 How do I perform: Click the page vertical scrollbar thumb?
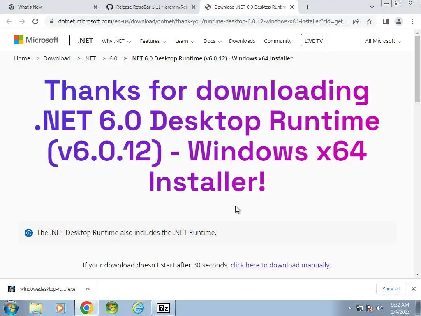(417, 69)
